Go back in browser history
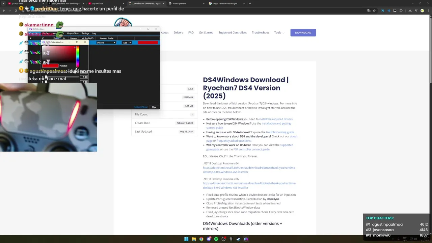 click(x=4, y=10)
